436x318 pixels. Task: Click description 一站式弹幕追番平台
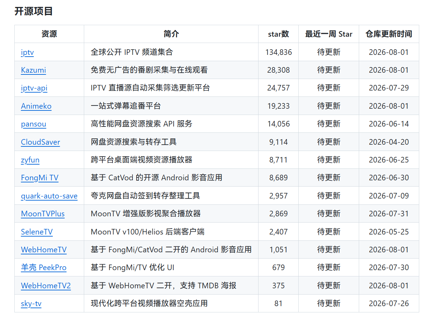pyautogui.click(x=126, y=106)
